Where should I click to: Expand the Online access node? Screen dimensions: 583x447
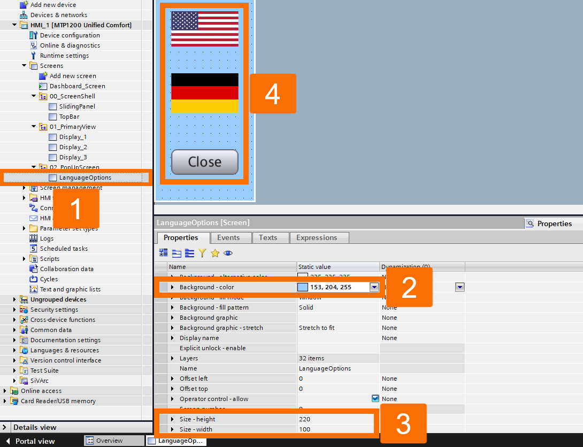[5, 391]
